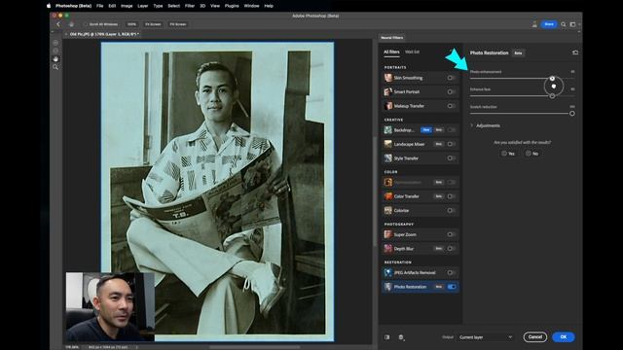Image resolution: width=623 pixels, height=350 pixels.
Task: Enable the Landscape Mixer toggle
Action: 451,144
